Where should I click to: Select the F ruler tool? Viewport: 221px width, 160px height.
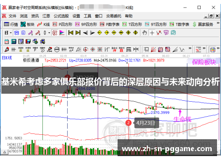pos(35,50)
